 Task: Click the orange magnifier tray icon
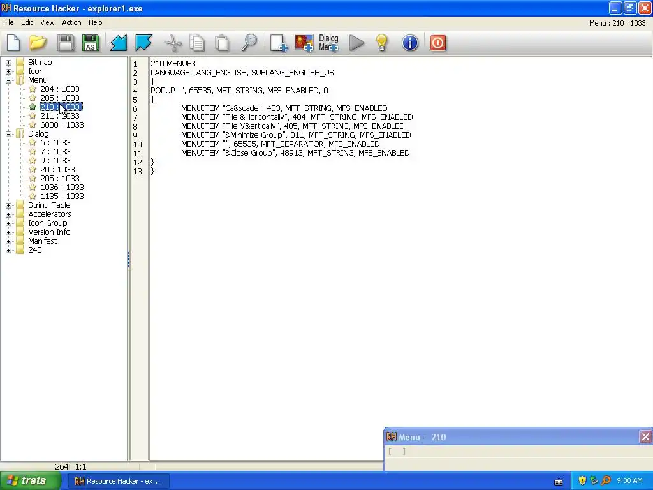(x=606, y=480)
